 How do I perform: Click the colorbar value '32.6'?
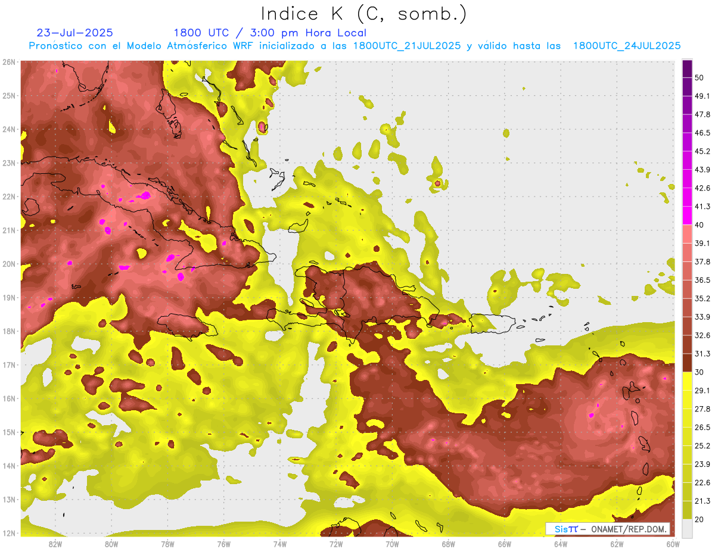[702, 335]
